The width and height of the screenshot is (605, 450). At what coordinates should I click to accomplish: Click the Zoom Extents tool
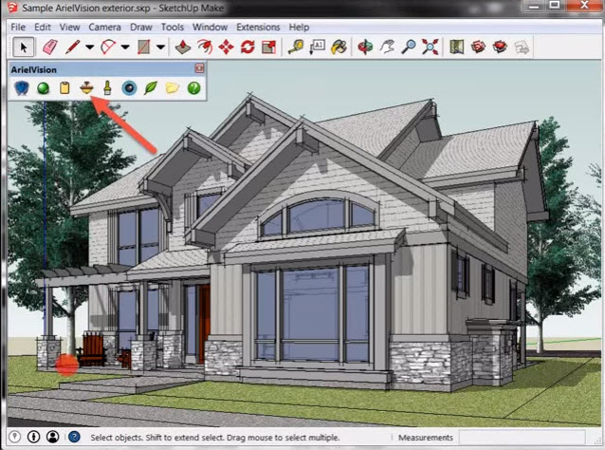[431, 47]
